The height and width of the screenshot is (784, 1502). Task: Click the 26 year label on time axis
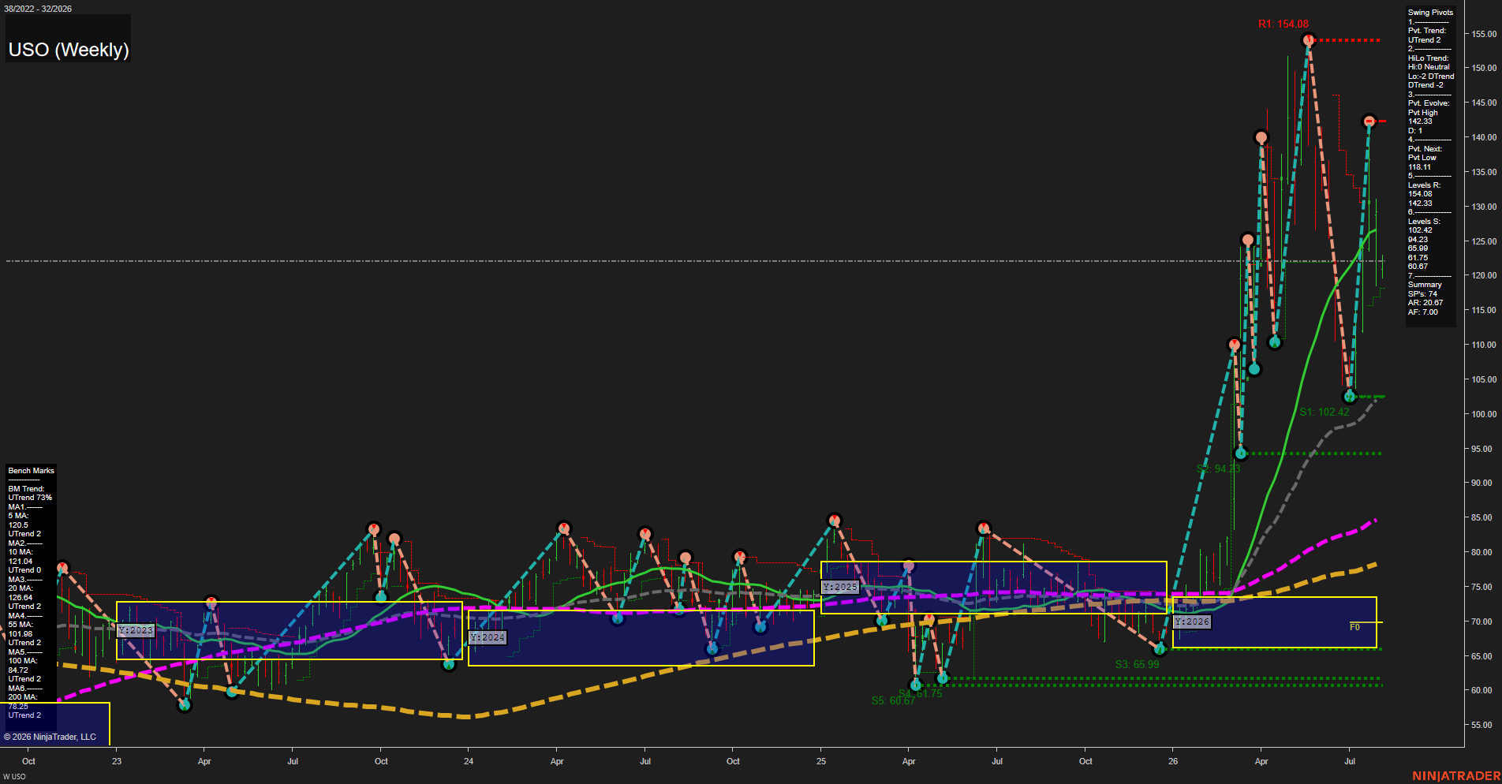(1173, 761)
